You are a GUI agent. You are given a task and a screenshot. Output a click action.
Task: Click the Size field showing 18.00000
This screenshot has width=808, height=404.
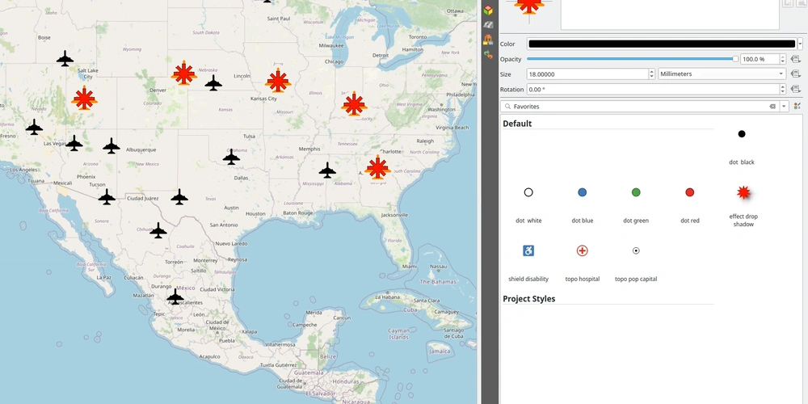click(x=587, y=74)
